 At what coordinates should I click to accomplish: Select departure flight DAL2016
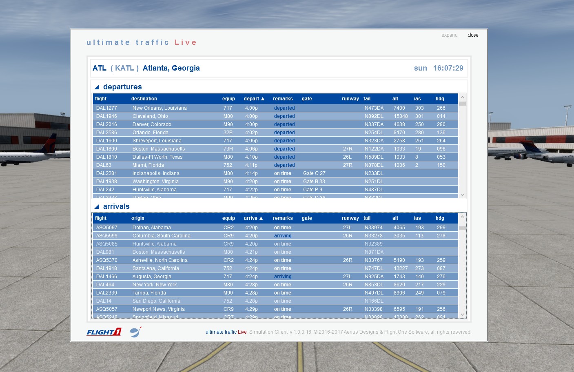point(275,124)
